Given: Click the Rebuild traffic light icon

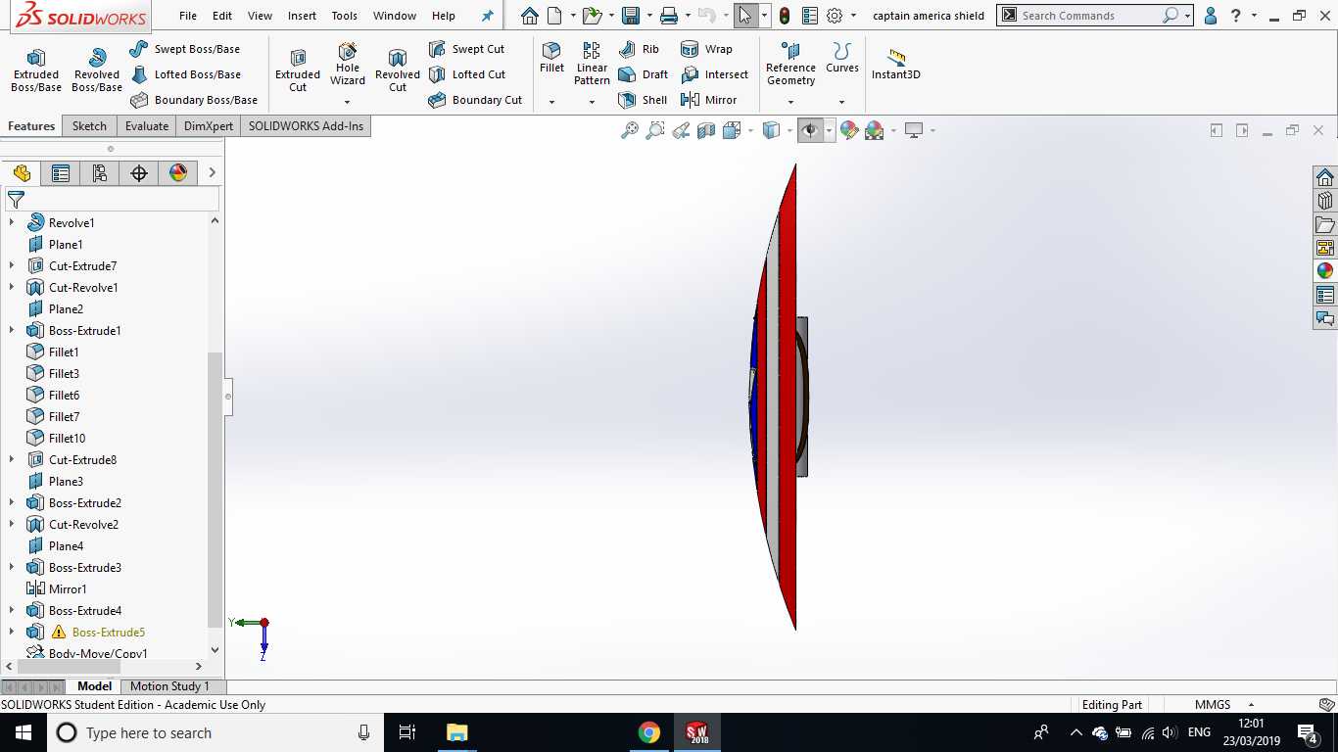Looking at the screenshot, I should click(x=785, y=16).
